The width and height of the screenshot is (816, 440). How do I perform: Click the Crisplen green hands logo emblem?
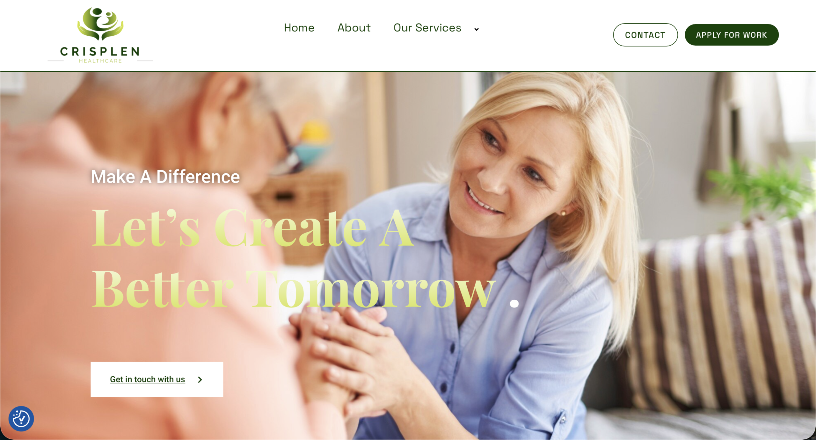pyautogui.click(x=100, y=24)
